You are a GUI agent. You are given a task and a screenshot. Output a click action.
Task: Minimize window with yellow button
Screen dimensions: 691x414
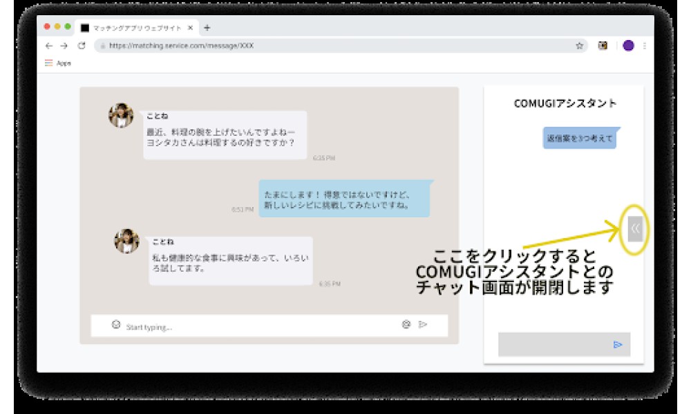57,26
